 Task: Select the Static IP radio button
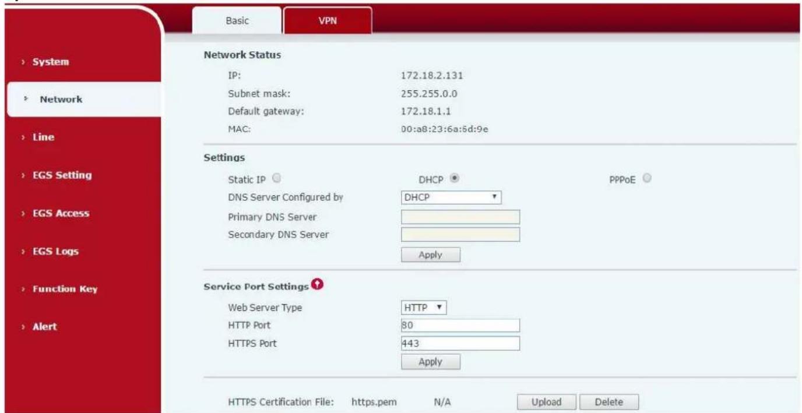click(277, 178)
